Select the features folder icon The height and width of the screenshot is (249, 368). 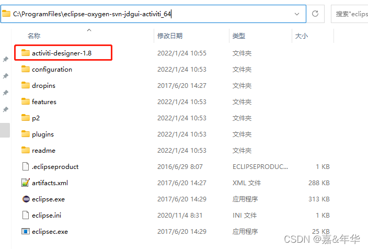25,101
